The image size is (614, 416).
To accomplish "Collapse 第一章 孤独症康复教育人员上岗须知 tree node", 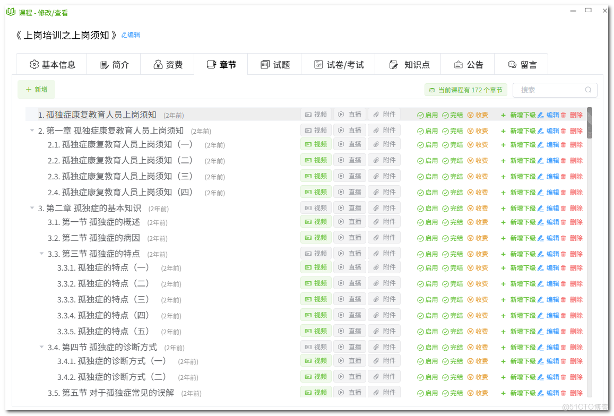I will [32, 130].
